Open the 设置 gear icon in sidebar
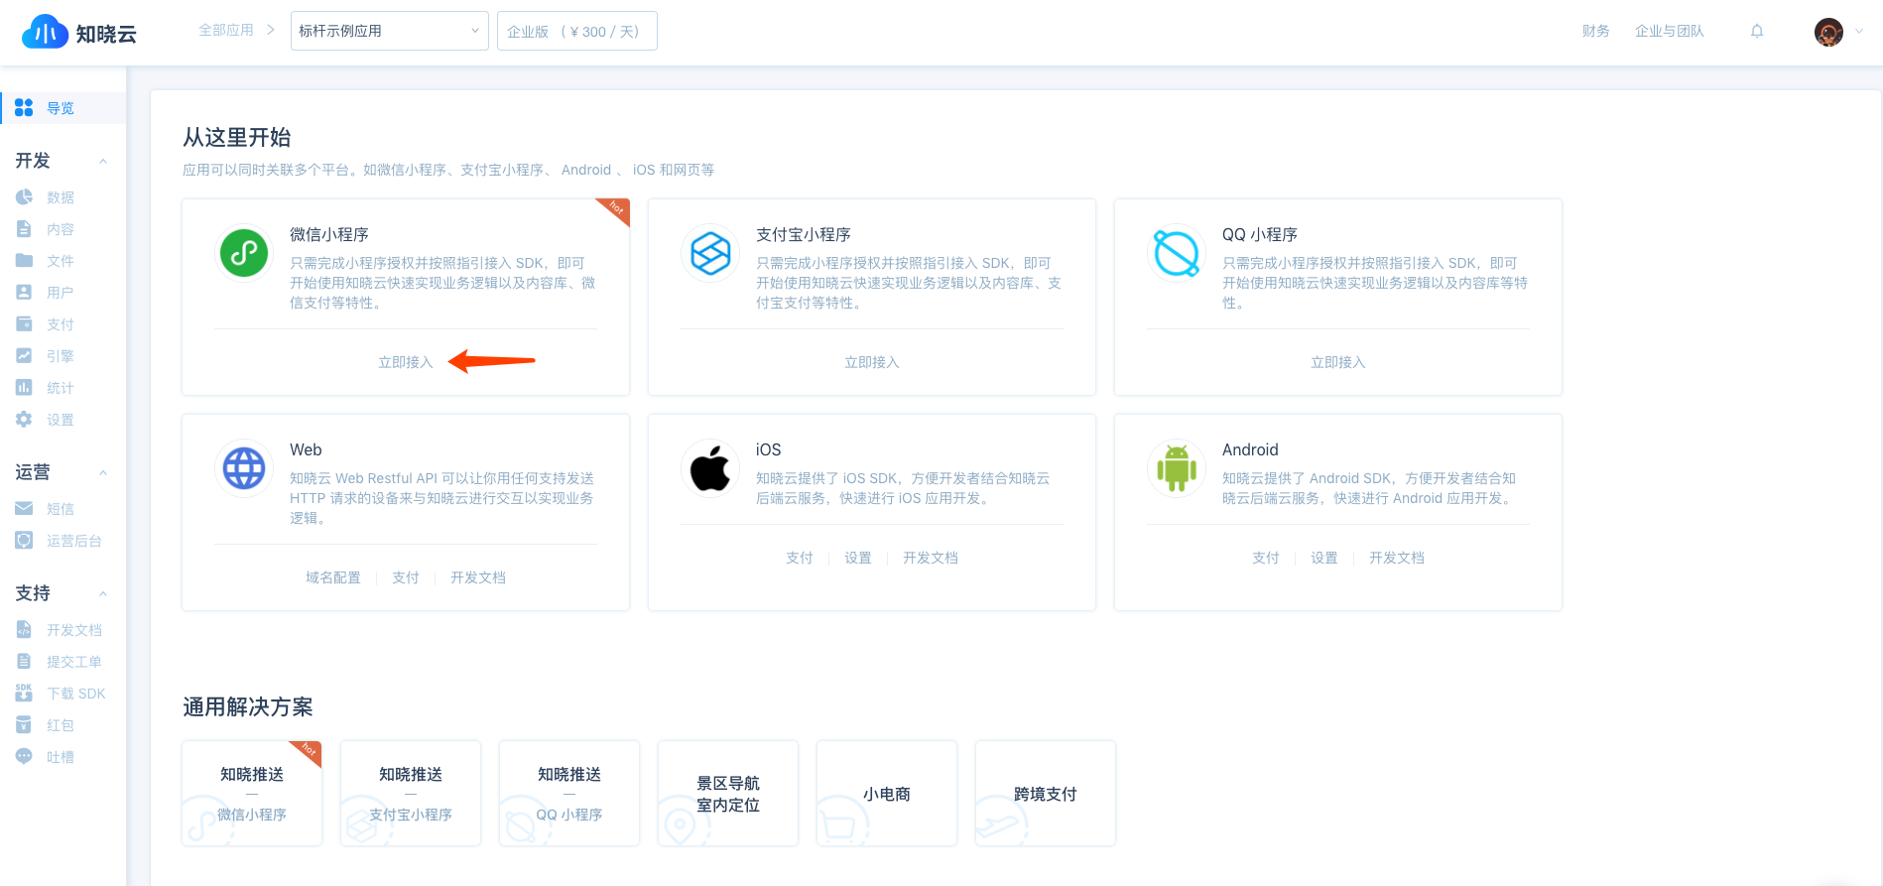1883x886 pixels. (24, 420)
